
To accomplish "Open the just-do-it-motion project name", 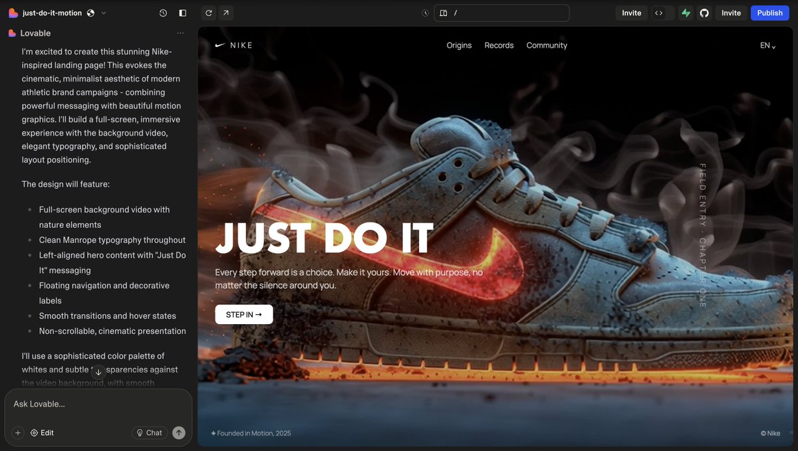I will [x=53, y=13].
